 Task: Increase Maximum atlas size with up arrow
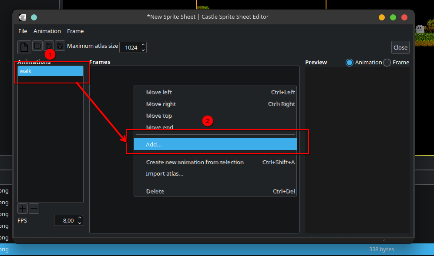click(x=143, y=45)
